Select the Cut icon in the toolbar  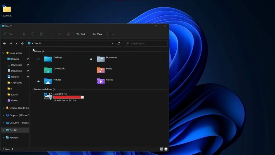[24, 34]
